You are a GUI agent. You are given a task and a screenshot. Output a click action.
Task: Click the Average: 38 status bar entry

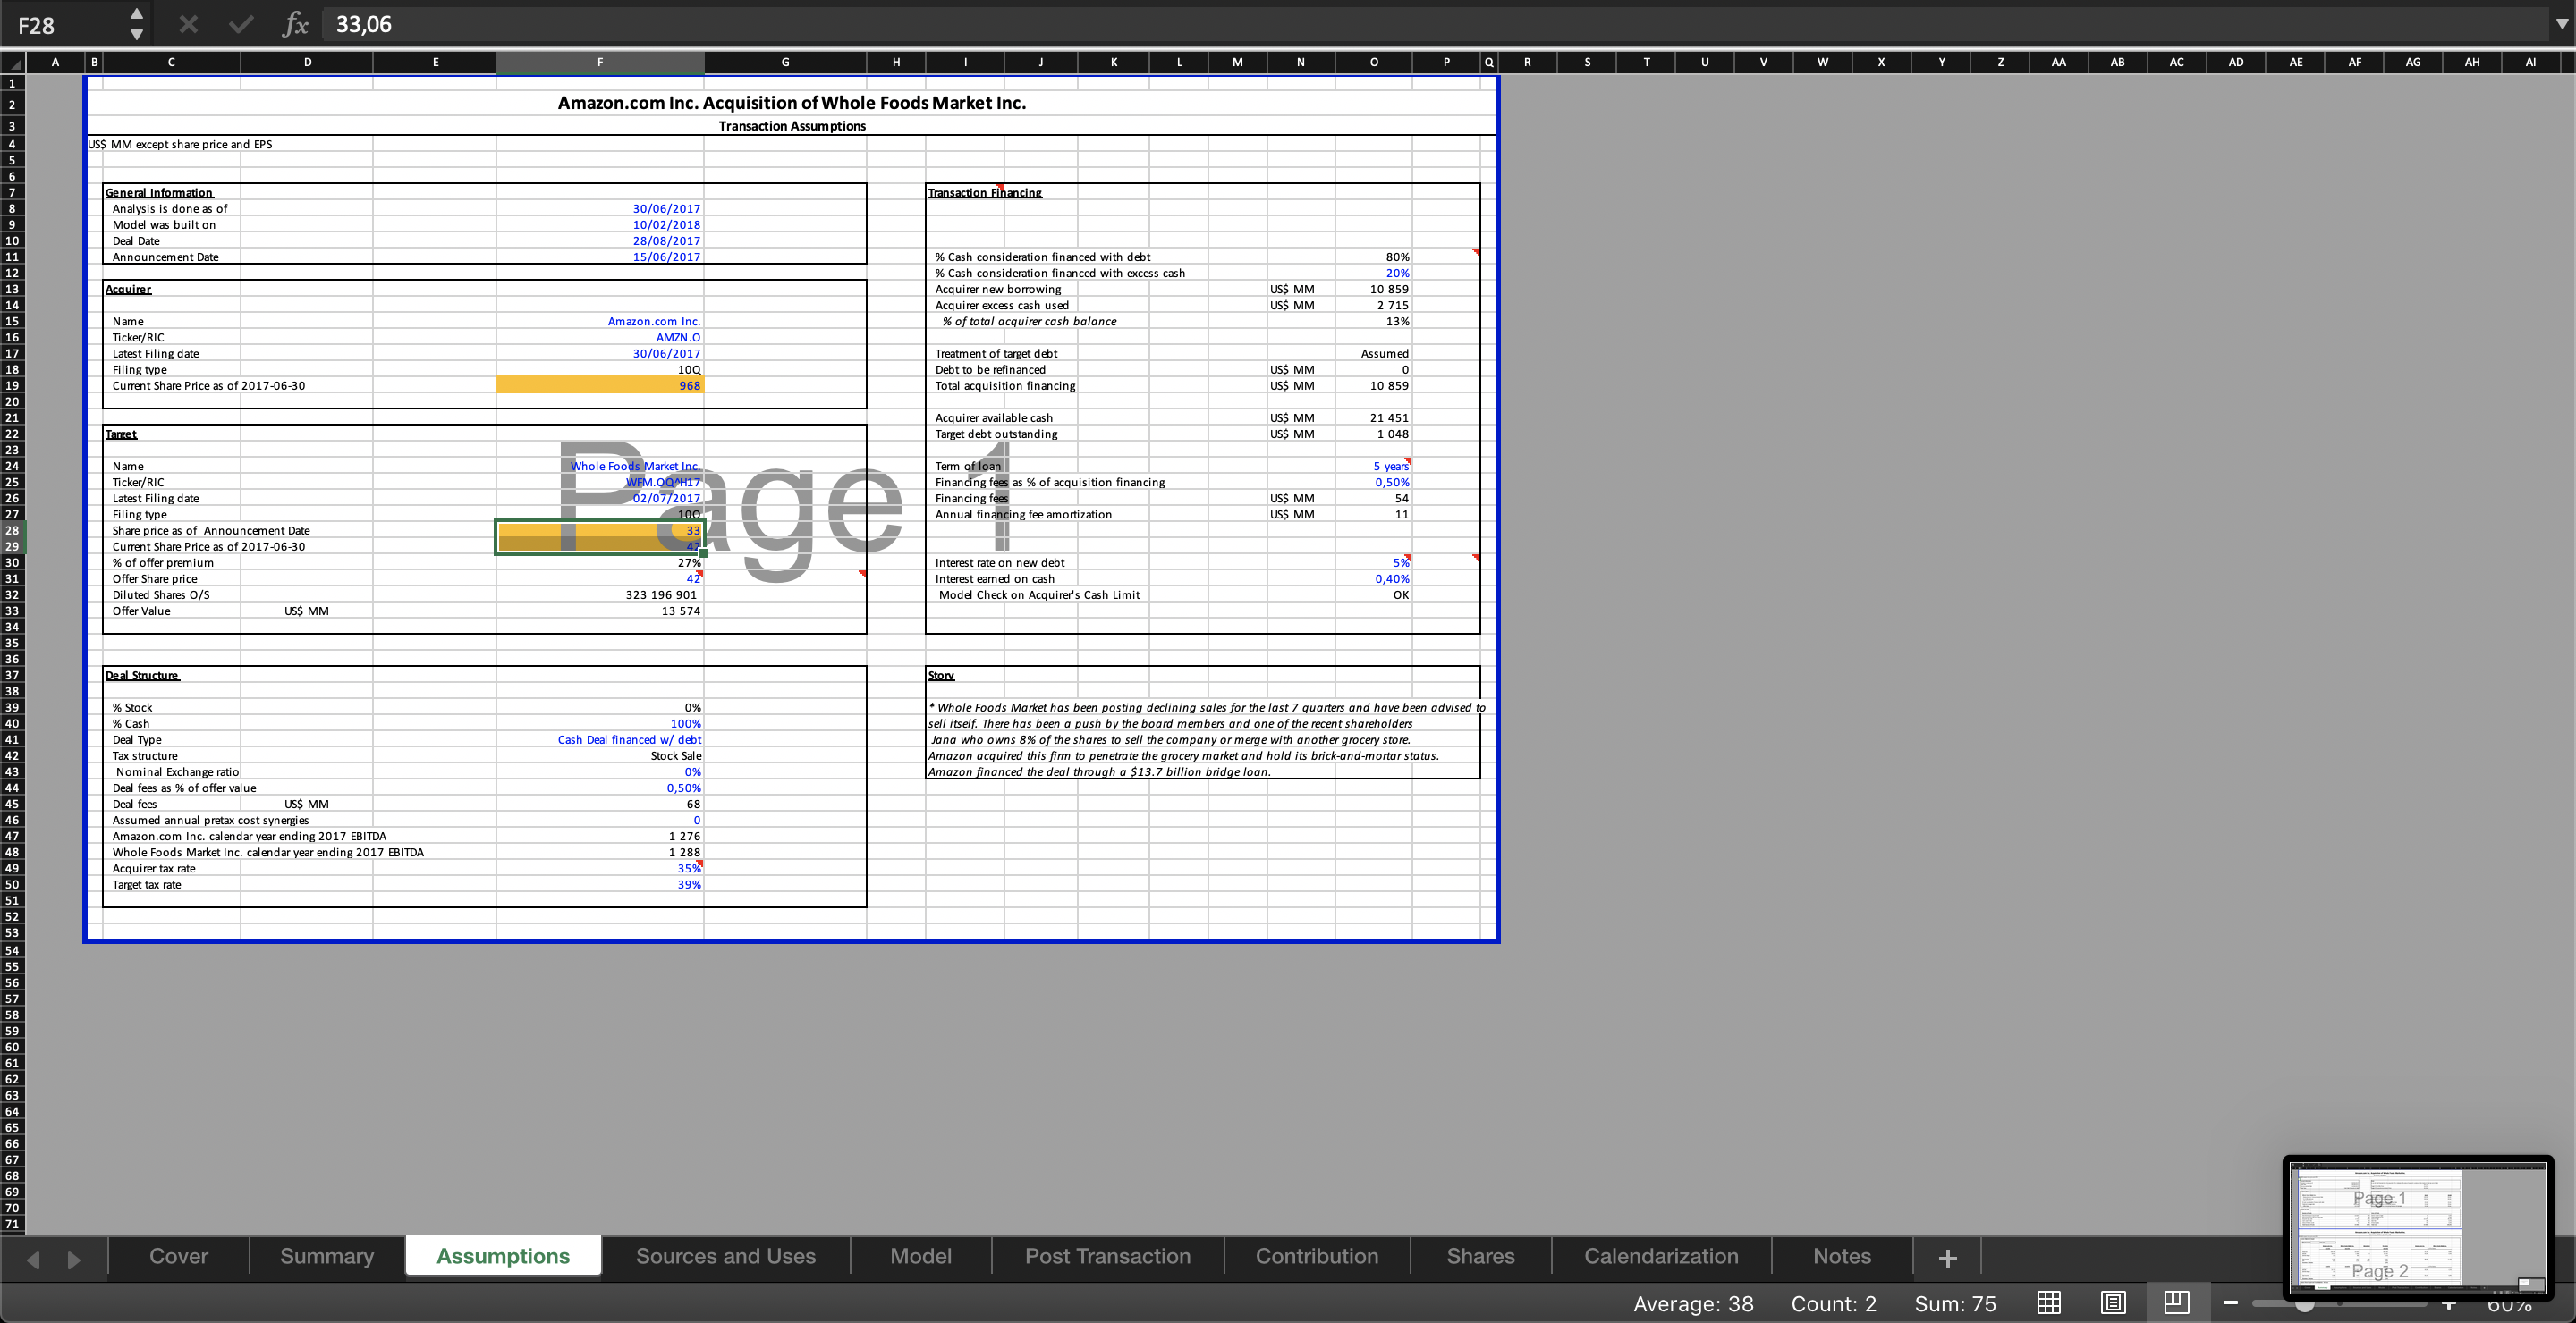coord(1693,1304)
